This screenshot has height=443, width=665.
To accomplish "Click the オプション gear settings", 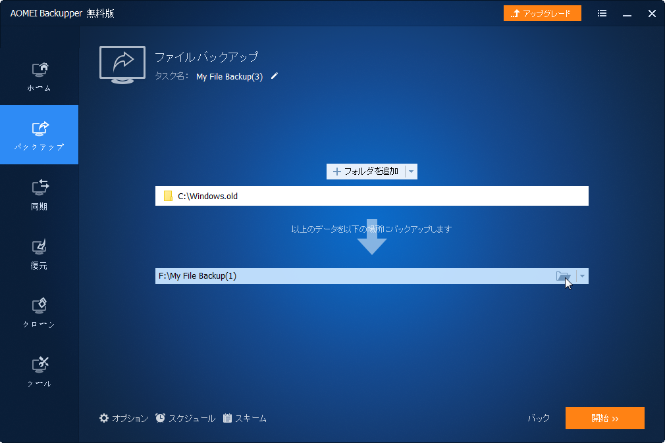I will [x=123, y=418].
